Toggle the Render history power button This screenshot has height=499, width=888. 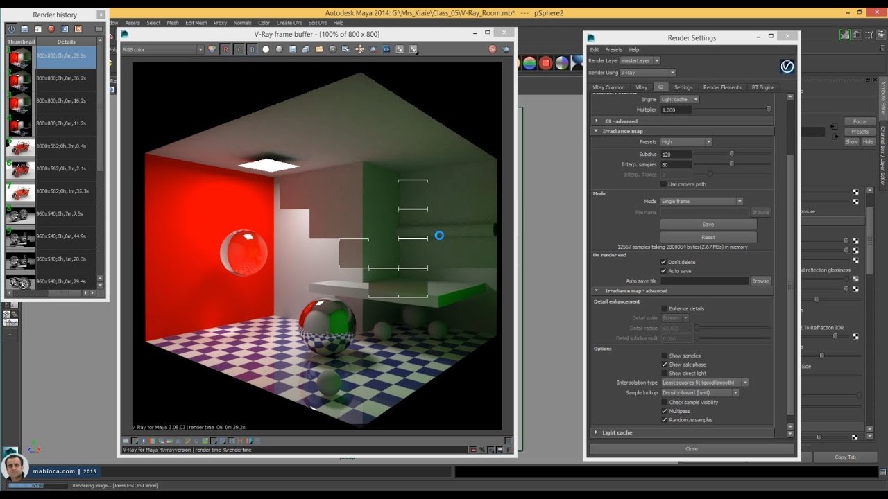pos(11,29)
